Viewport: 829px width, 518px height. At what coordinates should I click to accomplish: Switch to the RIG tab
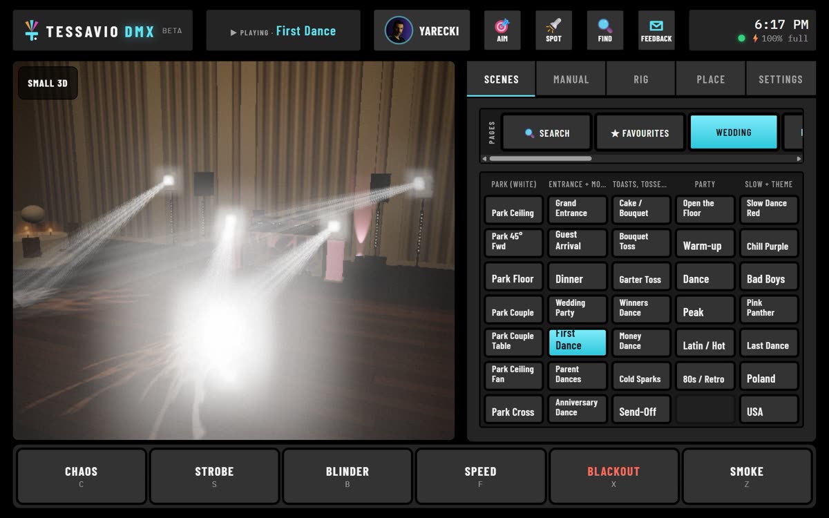[641, 79]
